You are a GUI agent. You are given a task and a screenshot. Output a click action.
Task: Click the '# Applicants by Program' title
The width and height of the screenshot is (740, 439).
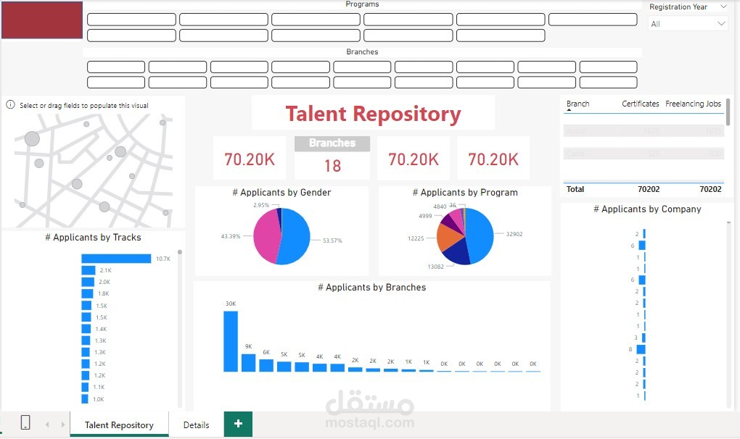[465, 192]
